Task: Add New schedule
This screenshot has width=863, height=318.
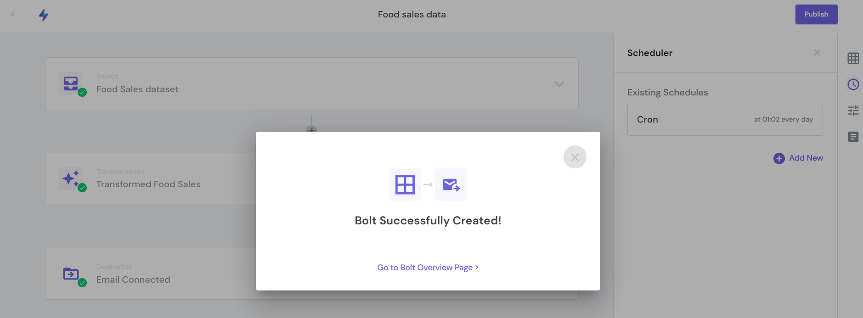Action: [798, 158]
